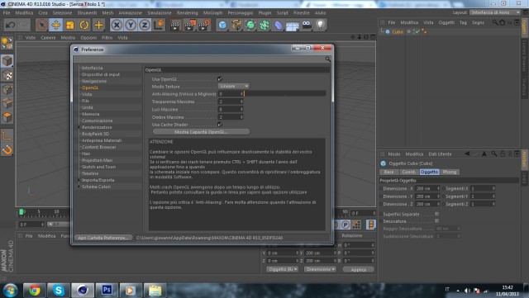Select the Move tool in toolbar
The width and height of the screenshot is (529, 298).
pyautogui.click(x=56, y=25)
